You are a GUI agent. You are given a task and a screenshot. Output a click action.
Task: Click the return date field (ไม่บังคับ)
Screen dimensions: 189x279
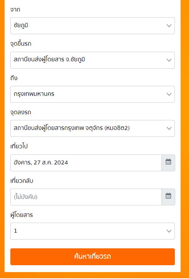coord(86,197)
